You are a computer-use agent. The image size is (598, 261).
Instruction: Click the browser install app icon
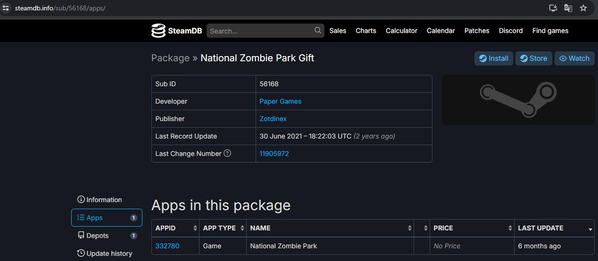tap(553, 8)
